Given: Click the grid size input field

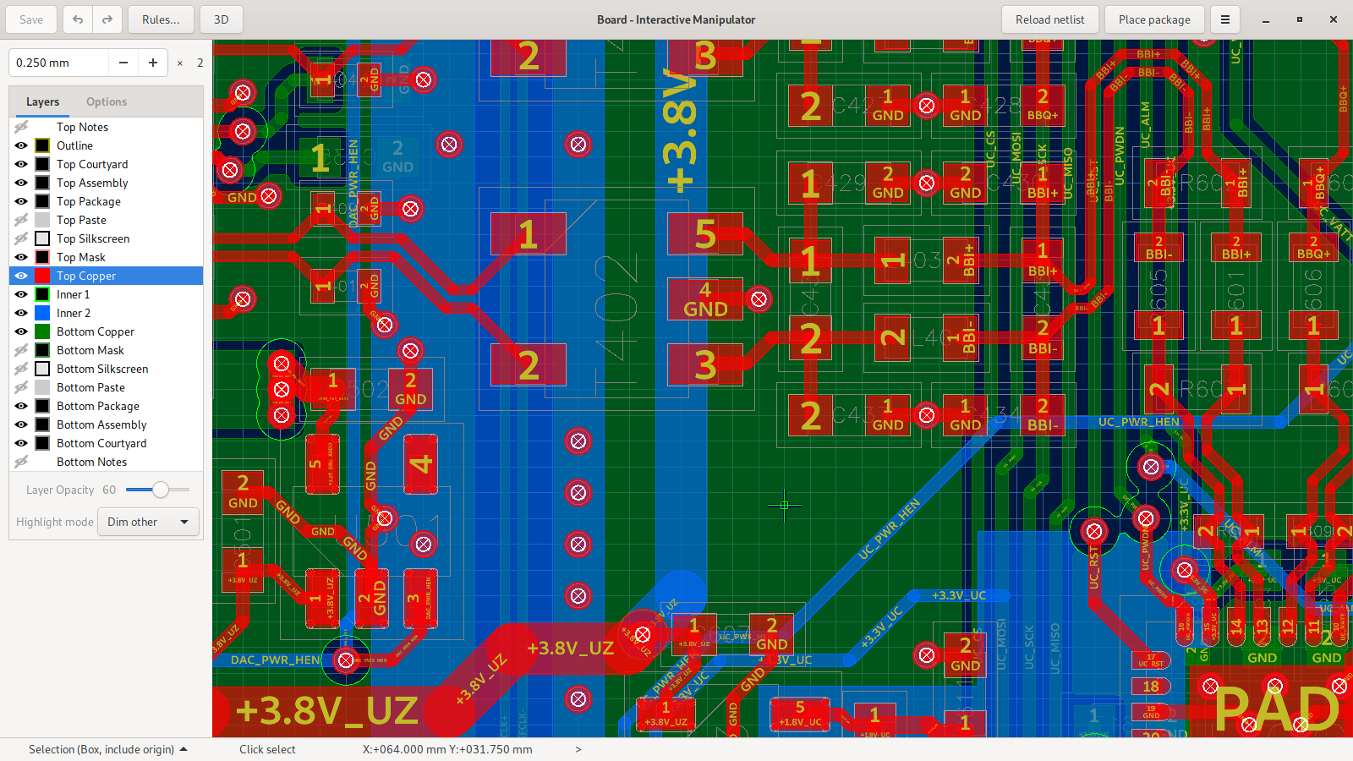Looking at the screenshot, I should [59, 63].
